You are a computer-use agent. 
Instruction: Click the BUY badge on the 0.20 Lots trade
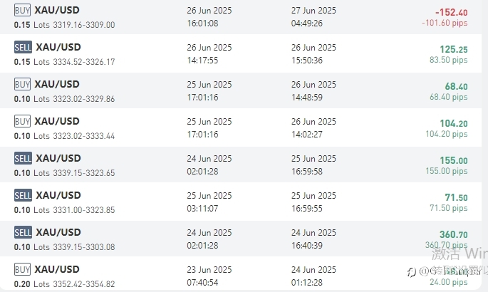[x=22, y=269]
